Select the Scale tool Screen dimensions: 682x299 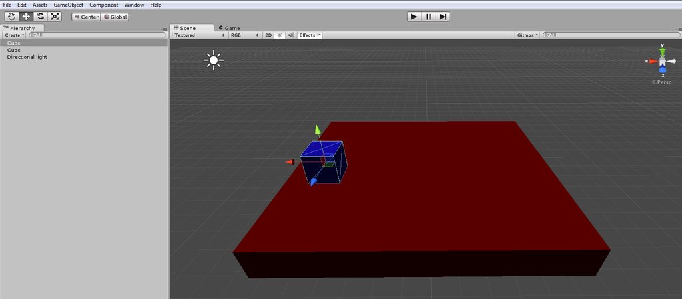[55, 17]
